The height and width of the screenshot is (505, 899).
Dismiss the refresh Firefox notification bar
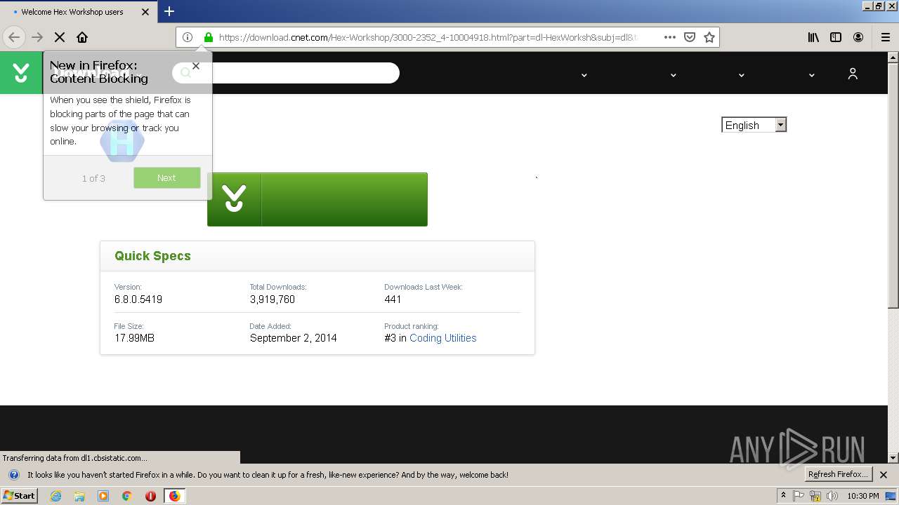click(884, 475)
